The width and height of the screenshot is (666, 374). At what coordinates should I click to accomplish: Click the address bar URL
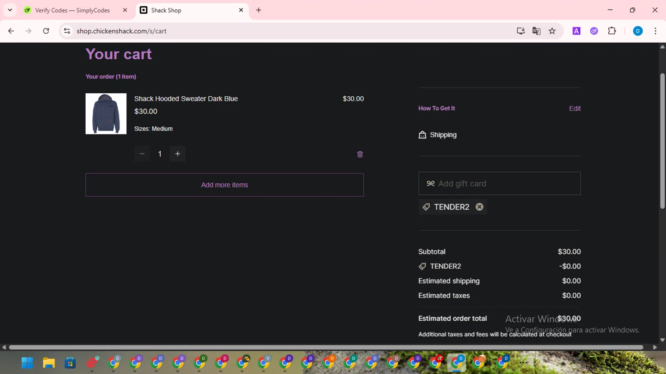(122, 31)
